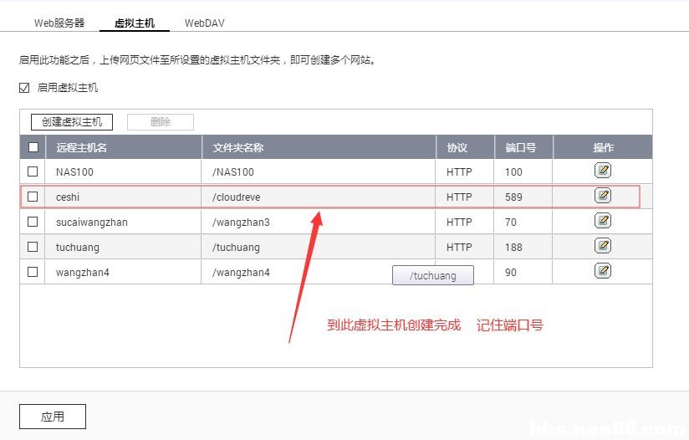Toggle the 启用虚拟主机 checkbox

[x=24, y=87]
